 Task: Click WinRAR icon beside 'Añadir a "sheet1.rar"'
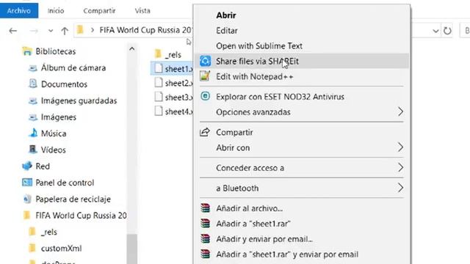tap(206, 223)
